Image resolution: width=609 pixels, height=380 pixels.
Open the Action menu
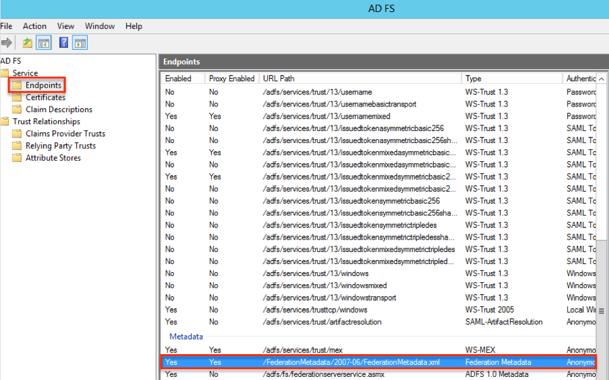35,26
